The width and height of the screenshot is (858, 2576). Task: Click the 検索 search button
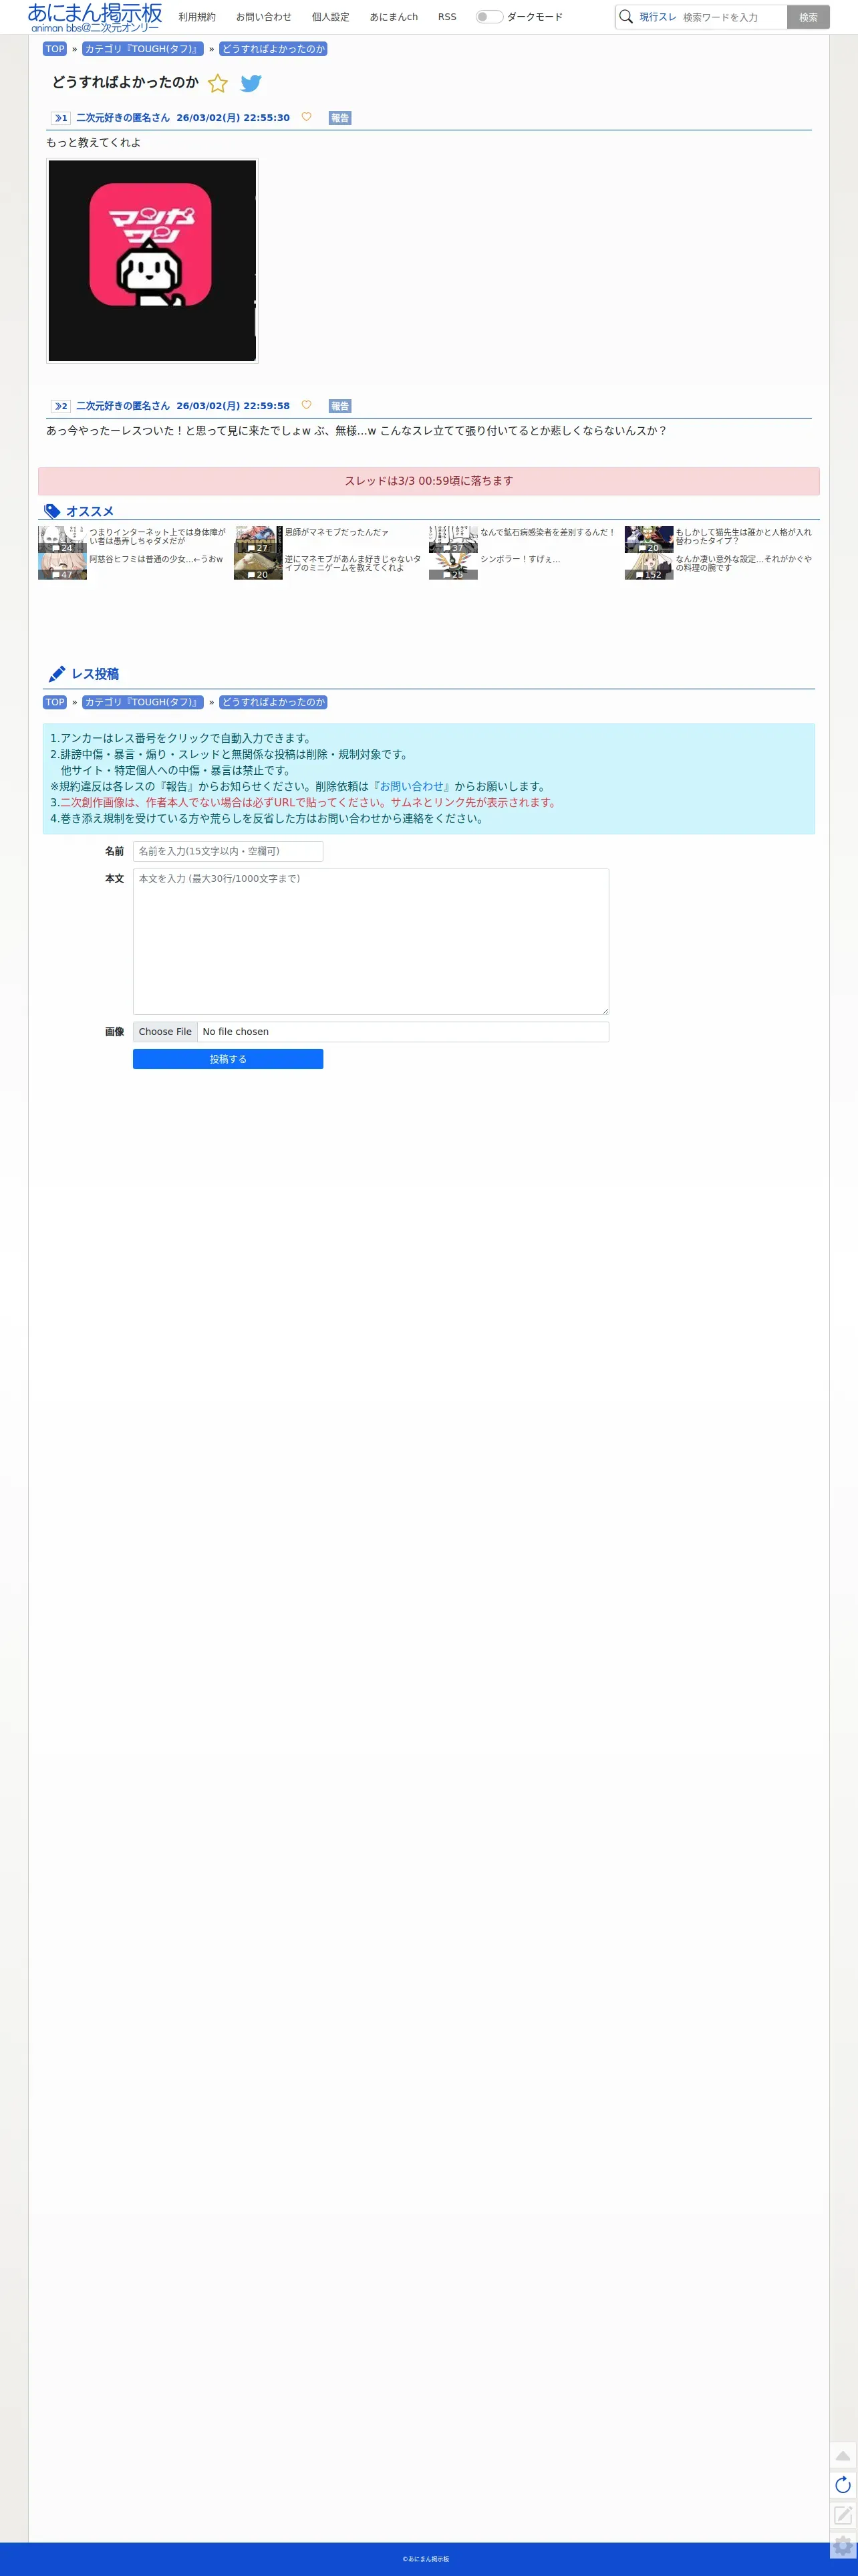(808, 17)
